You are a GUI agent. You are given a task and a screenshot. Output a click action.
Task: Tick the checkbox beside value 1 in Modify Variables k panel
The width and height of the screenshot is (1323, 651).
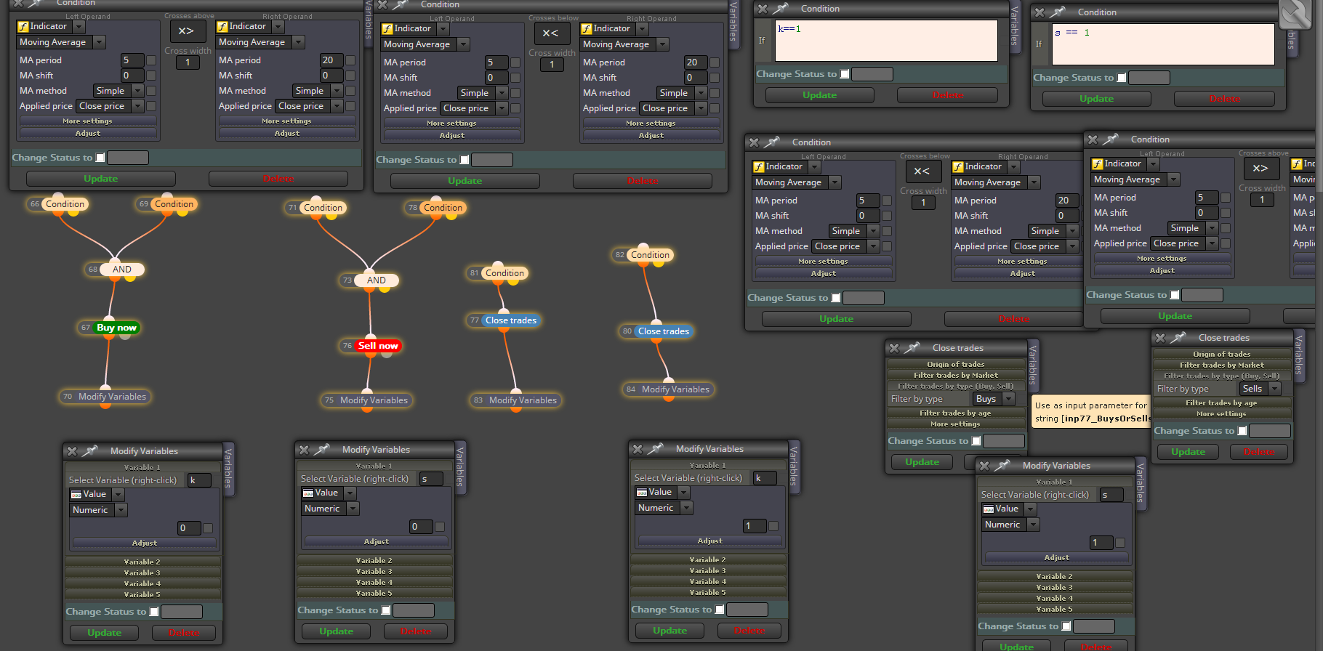coord(773,526)
